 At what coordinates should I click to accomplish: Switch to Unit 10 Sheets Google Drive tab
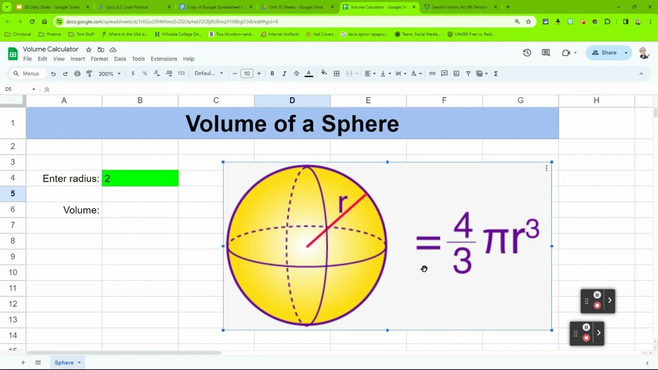(x=296, y=7)
